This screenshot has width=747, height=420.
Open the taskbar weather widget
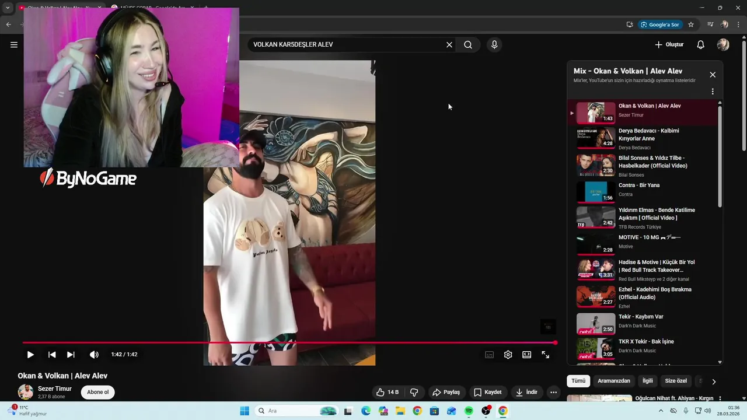click(28, 411)
